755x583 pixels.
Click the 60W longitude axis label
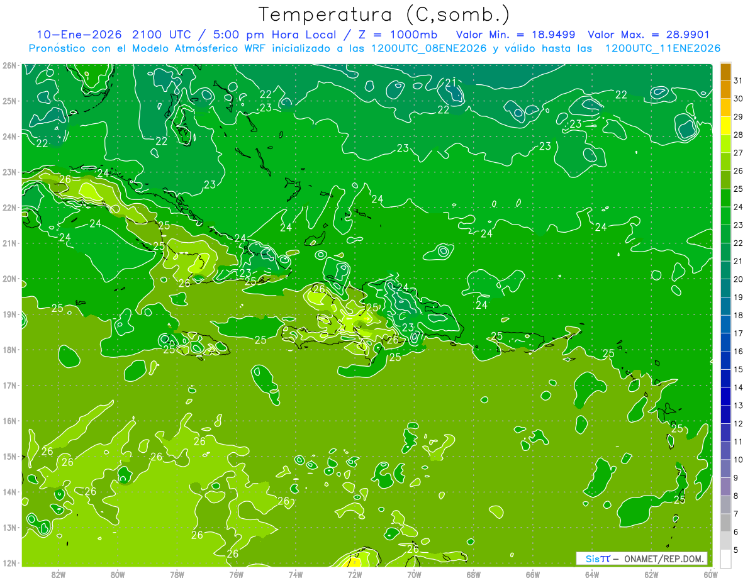tap(710, 574)
